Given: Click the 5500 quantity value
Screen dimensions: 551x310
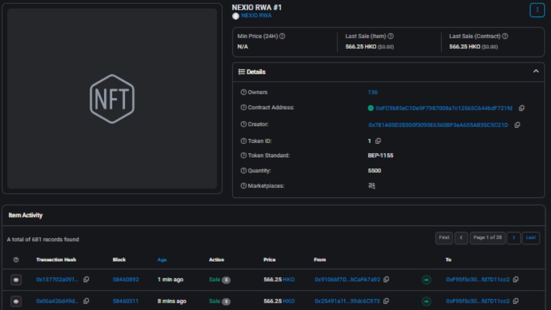Looking at the screenshot, I should (x=375, y=171).
